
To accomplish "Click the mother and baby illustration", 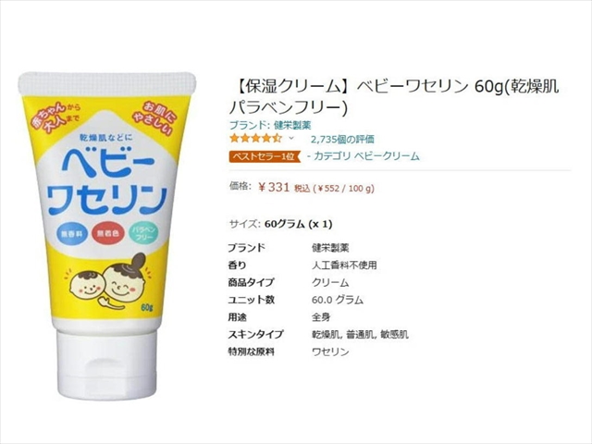I will click(x=109, y=281).
